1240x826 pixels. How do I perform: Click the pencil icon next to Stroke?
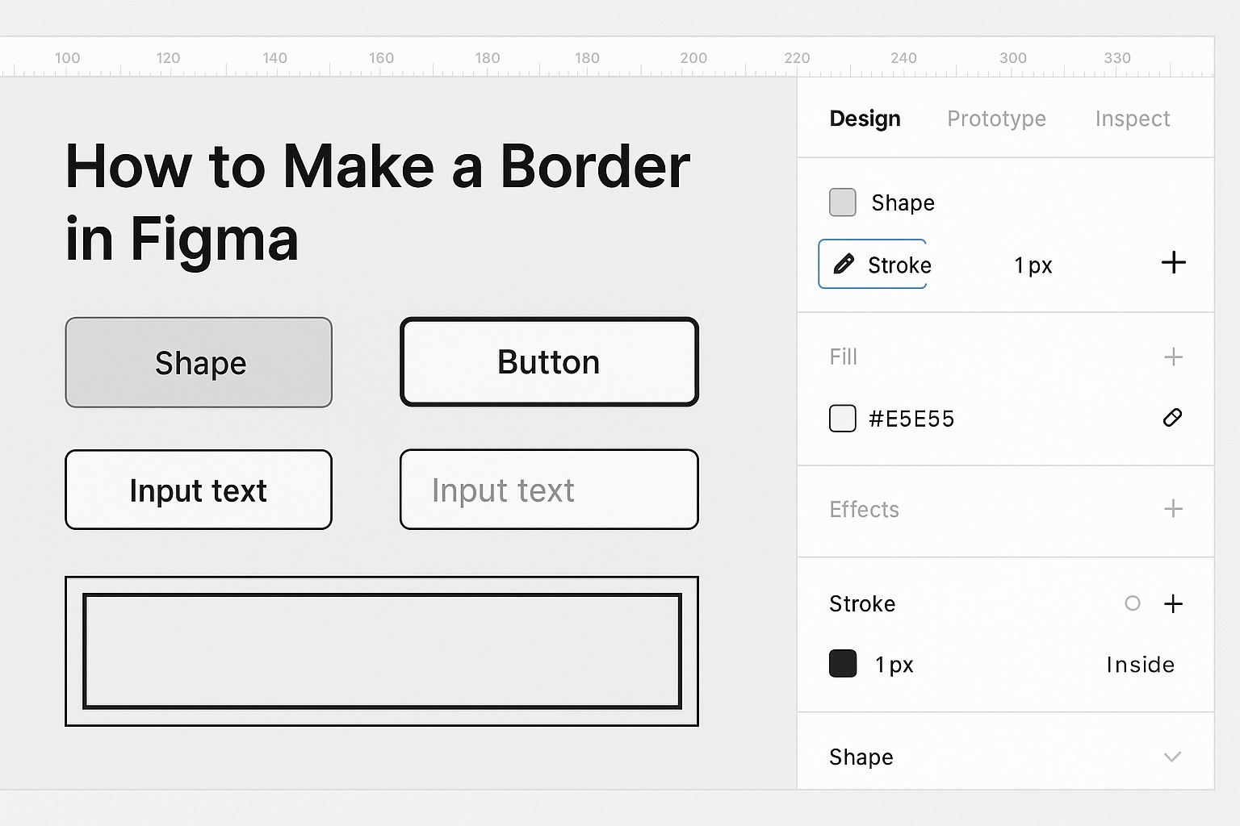pyautogui.click(x=844, y=264)
